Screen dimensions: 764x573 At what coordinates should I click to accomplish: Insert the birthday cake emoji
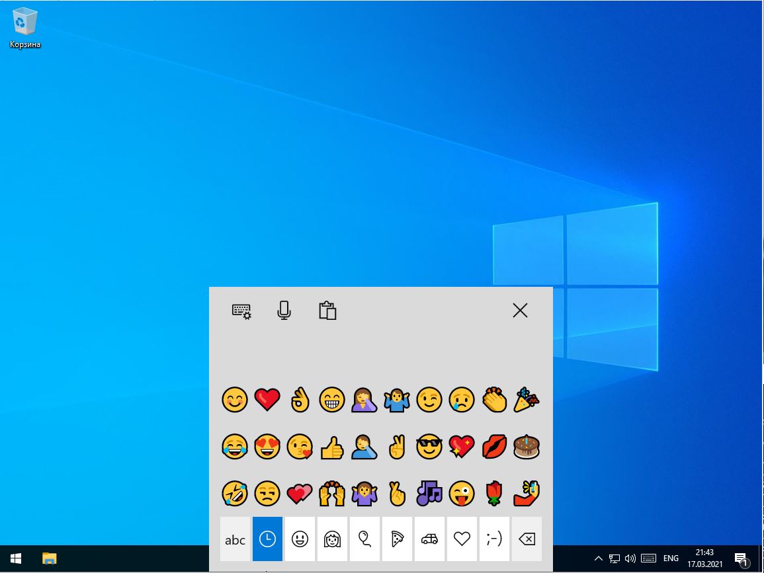coord(527,446)
